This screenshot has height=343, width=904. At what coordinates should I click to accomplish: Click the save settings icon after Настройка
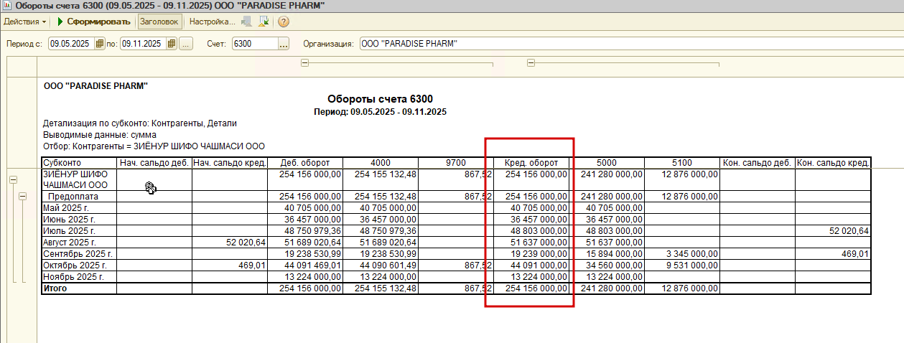click(246, 22)
